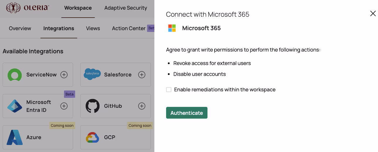Click the Connect with Microsoft 365 title
The height and width of the screenshot is (152, 378).
[x=207, y=14]
